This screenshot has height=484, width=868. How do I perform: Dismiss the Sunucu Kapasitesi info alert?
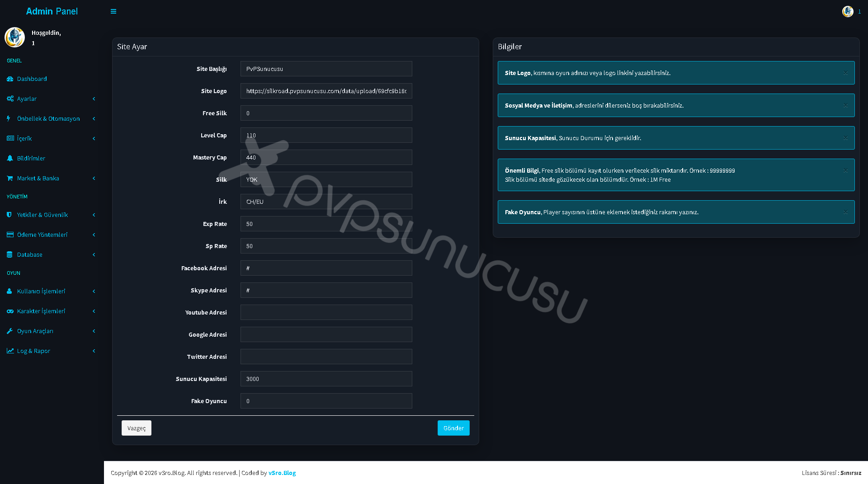tap(845, 138)
